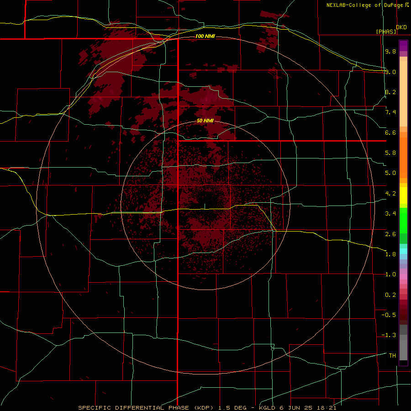The height and width of the screenshot is (411, 411).
Task: Click the TH label on the color scale
Action: pyautogui.click(x=392, y=356)
